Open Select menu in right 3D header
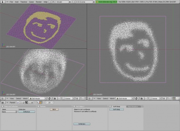 pyautogui.click(x=105, y=98)
